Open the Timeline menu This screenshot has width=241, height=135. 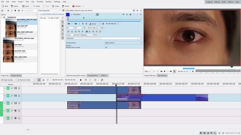tap(40, 1)
